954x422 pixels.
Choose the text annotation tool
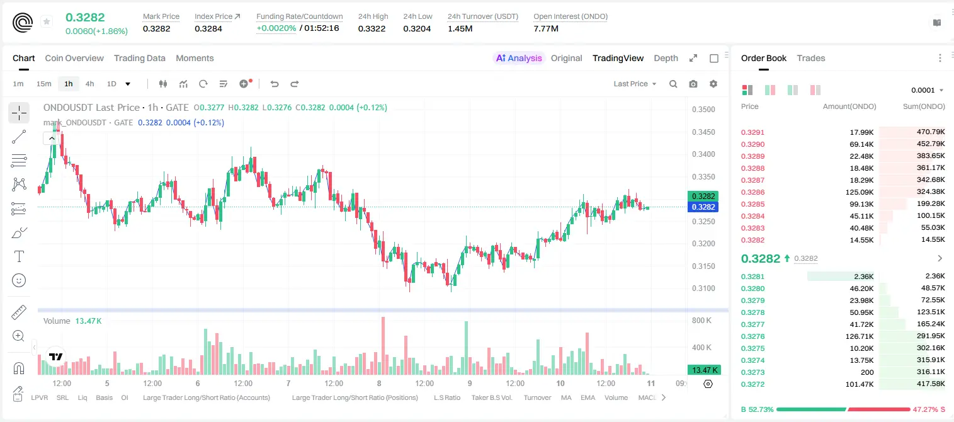[19, 256]
